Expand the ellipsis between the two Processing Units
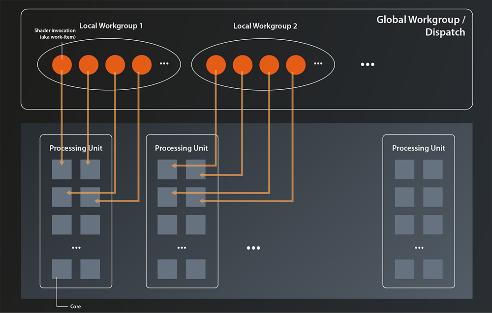Image resolution: width=492 pixels, height=313 pixels. click(x=253, y=248)
